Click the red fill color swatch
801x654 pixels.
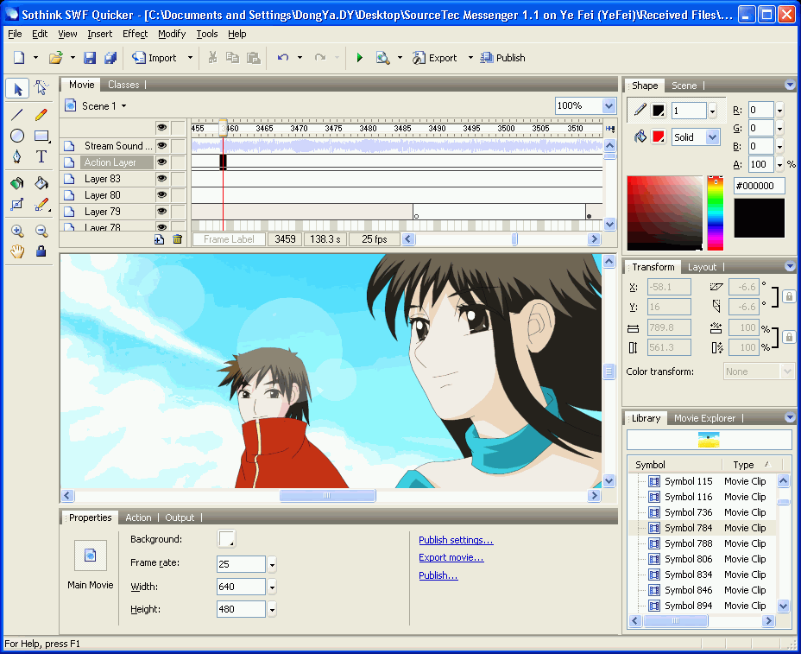click(659, 137)
